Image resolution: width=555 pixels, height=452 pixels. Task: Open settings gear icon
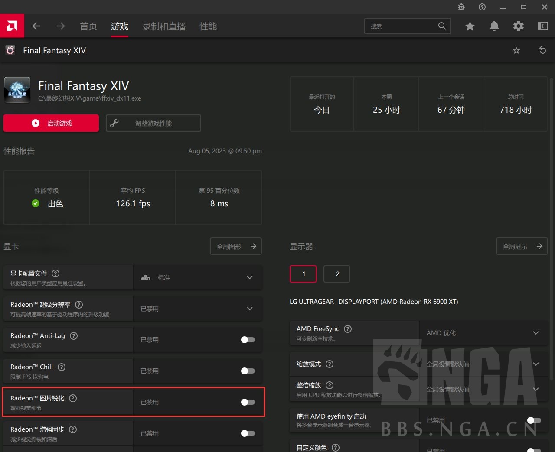coord(518,26)
